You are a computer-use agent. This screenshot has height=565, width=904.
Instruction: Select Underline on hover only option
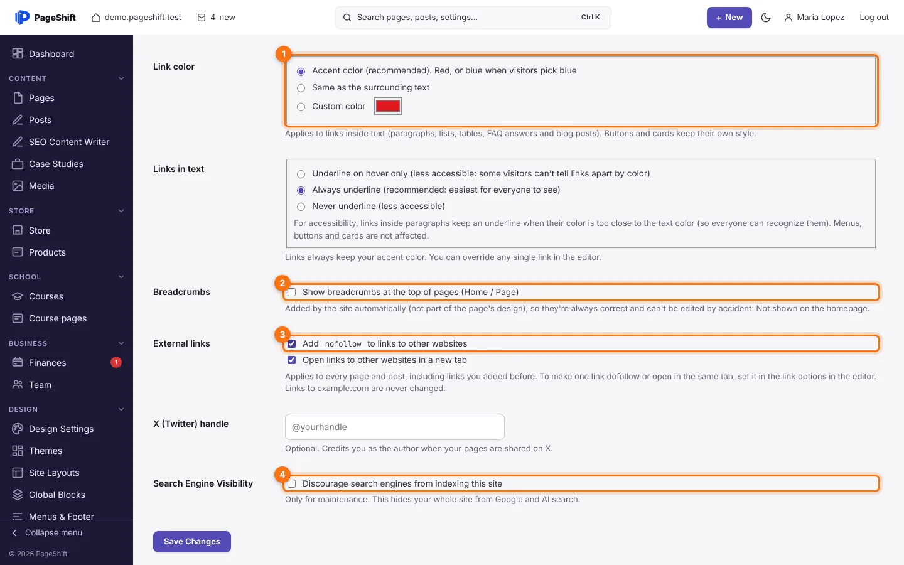click(301, 175)
